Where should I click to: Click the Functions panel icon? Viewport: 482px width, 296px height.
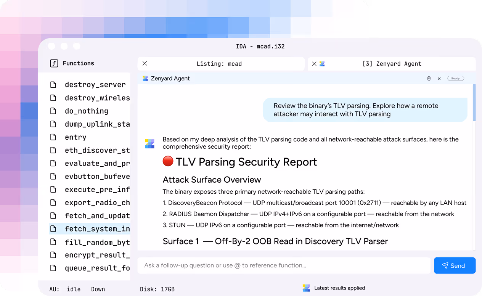click(54, 63)
